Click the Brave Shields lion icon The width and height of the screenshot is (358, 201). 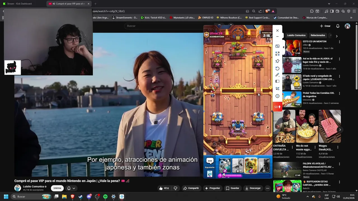(267, 11)
